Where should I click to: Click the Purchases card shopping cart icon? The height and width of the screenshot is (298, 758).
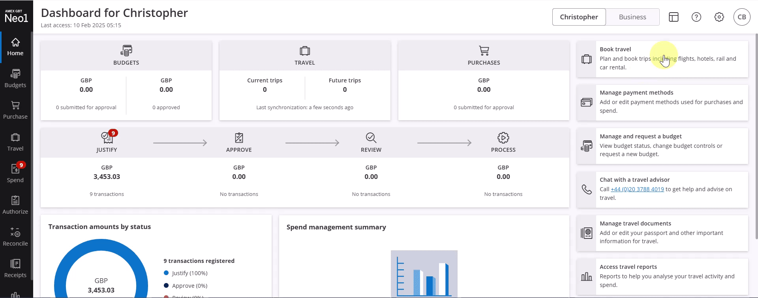484,50
